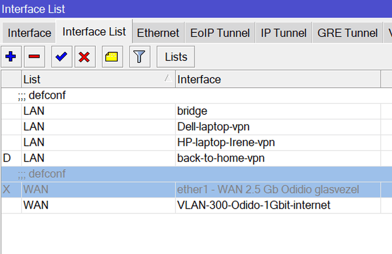Switch to the EoIP Tunnel tab
The image size is (392, 254).
[220, 33]
